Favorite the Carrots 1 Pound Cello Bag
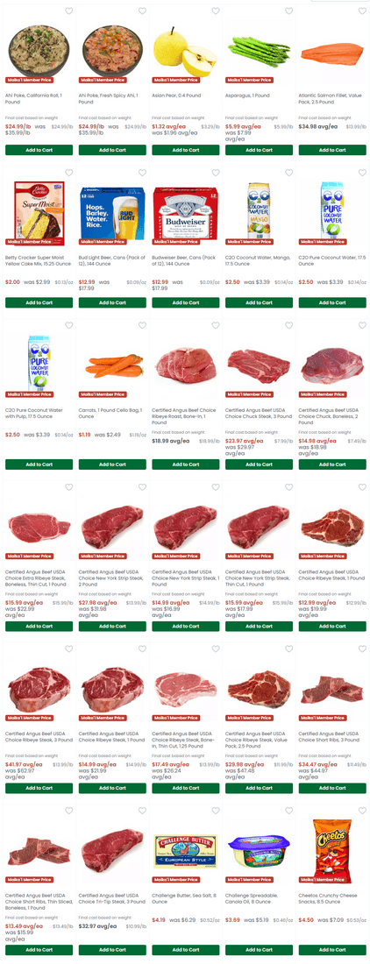Screen dimensions: 370x964 tap(142, 325)
